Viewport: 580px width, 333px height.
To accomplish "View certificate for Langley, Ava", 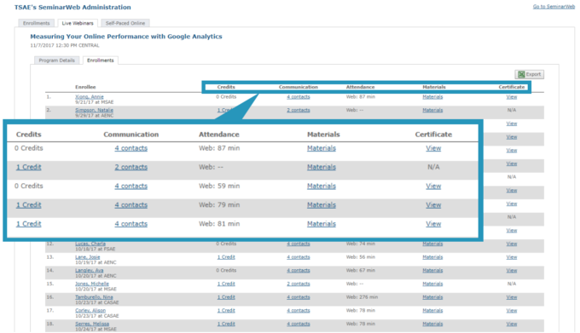I will pyautogui.click(x=512, y=270).
